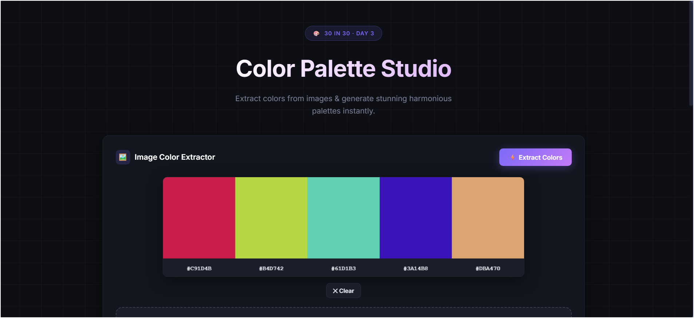
Task: Click the lightning bolt icon on Extract Colors
Action: pyautogui.click(x=512, y=158)
